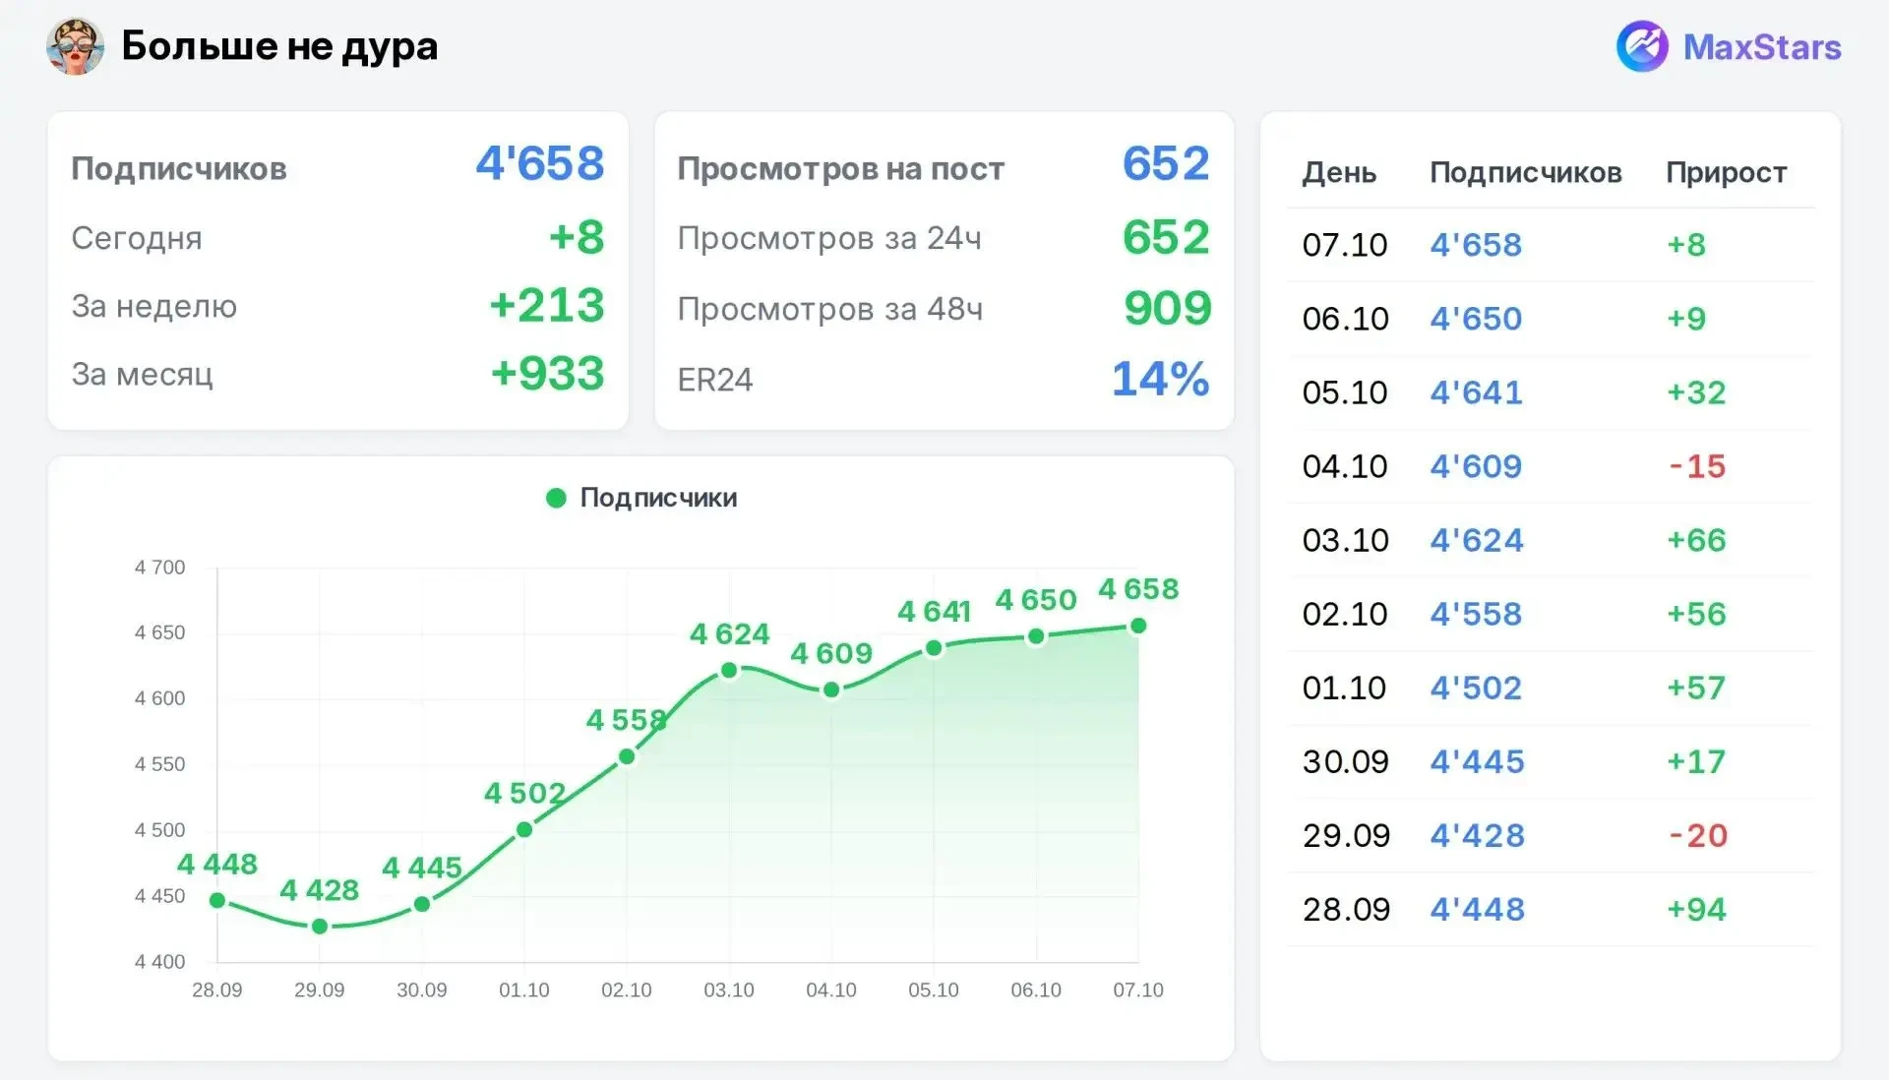1889x1080 pixels.
Task: Click the 'Сегодня' value +8
Action: point(577,237)
